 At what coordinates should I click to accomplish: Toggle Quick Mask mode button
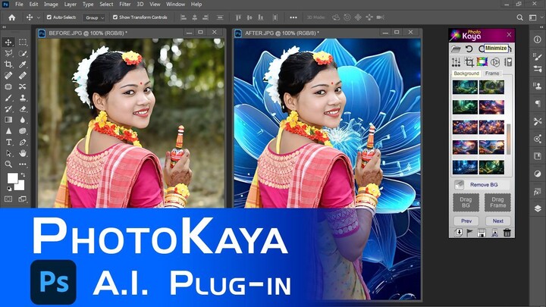(x=8, y=199)
